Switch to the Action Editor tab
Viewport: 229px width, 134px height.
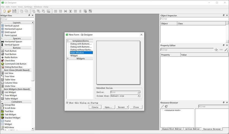[192, 129]
